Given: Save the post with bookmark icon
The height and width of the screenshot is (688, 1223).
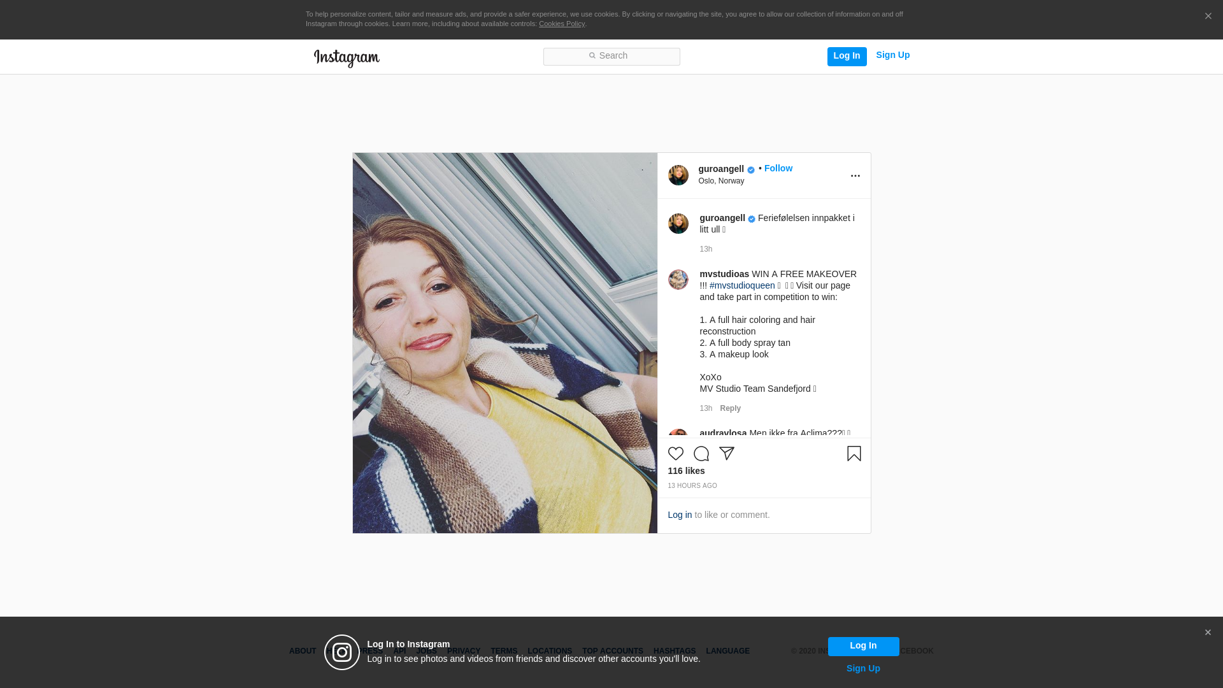Looking at the screenshot, I should [x=854, y=454].
